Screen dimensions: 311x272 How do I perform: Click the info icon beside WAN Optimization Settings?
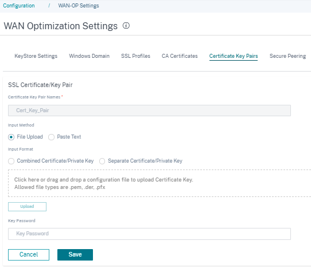(126, 26)
